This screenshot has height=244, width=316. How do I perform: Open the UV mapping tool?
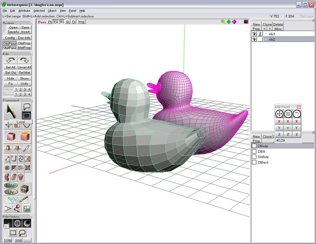click(x=11, y=192)
